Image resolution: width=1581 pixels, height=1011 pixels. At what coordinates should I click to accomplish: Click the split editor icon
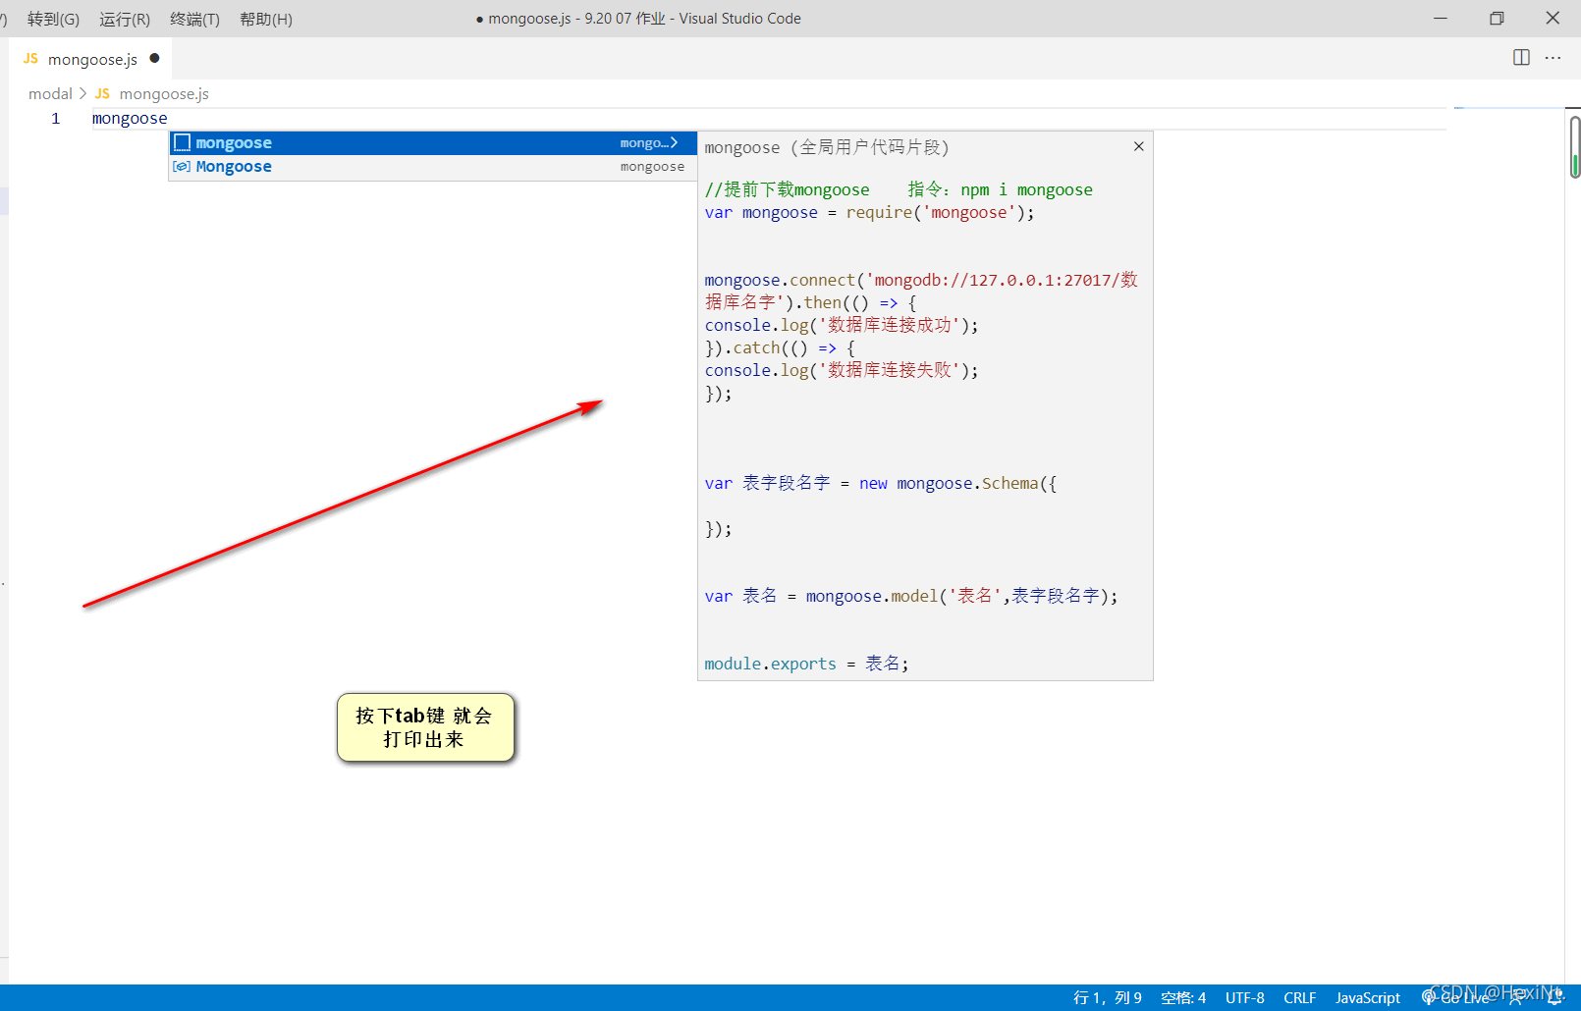[x=1521, y=58]
